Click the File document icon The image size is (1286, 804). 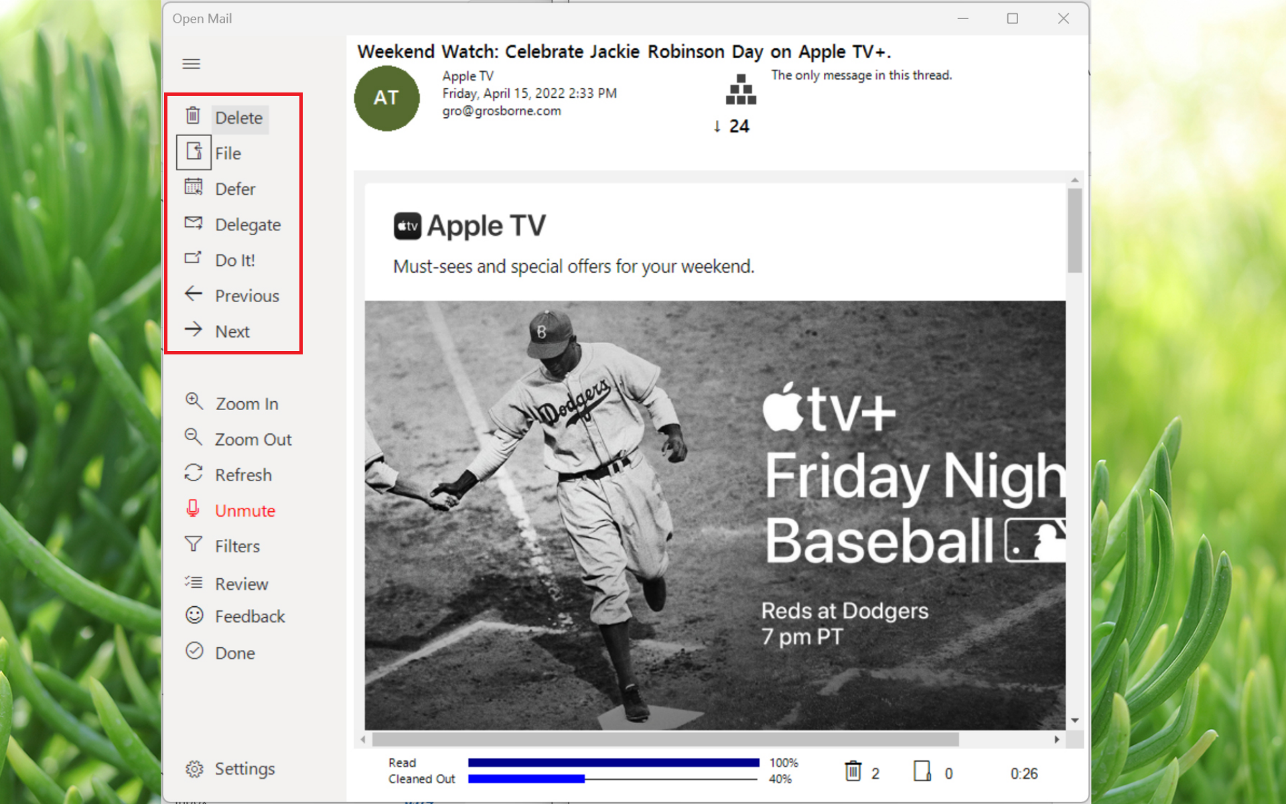pyautogui.click(x=194, y=151)
